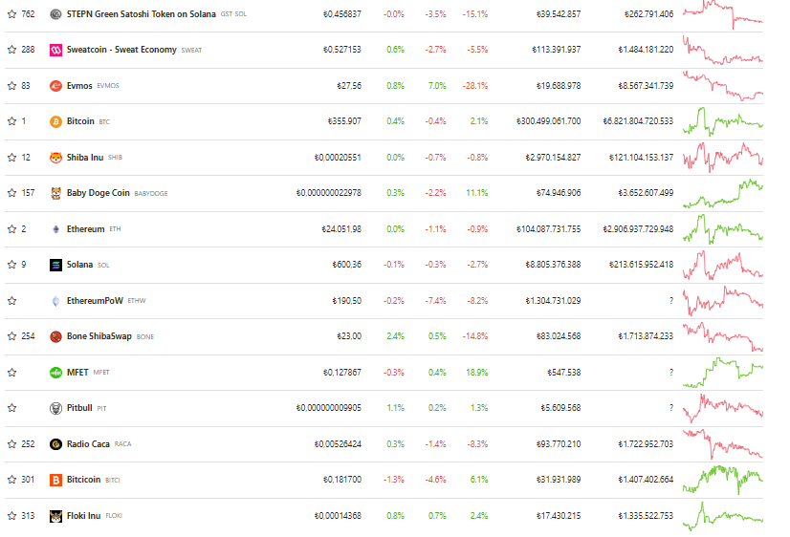Click the Radio Caca logo
The width and height of the screenshot is (790, 537).
55,444
